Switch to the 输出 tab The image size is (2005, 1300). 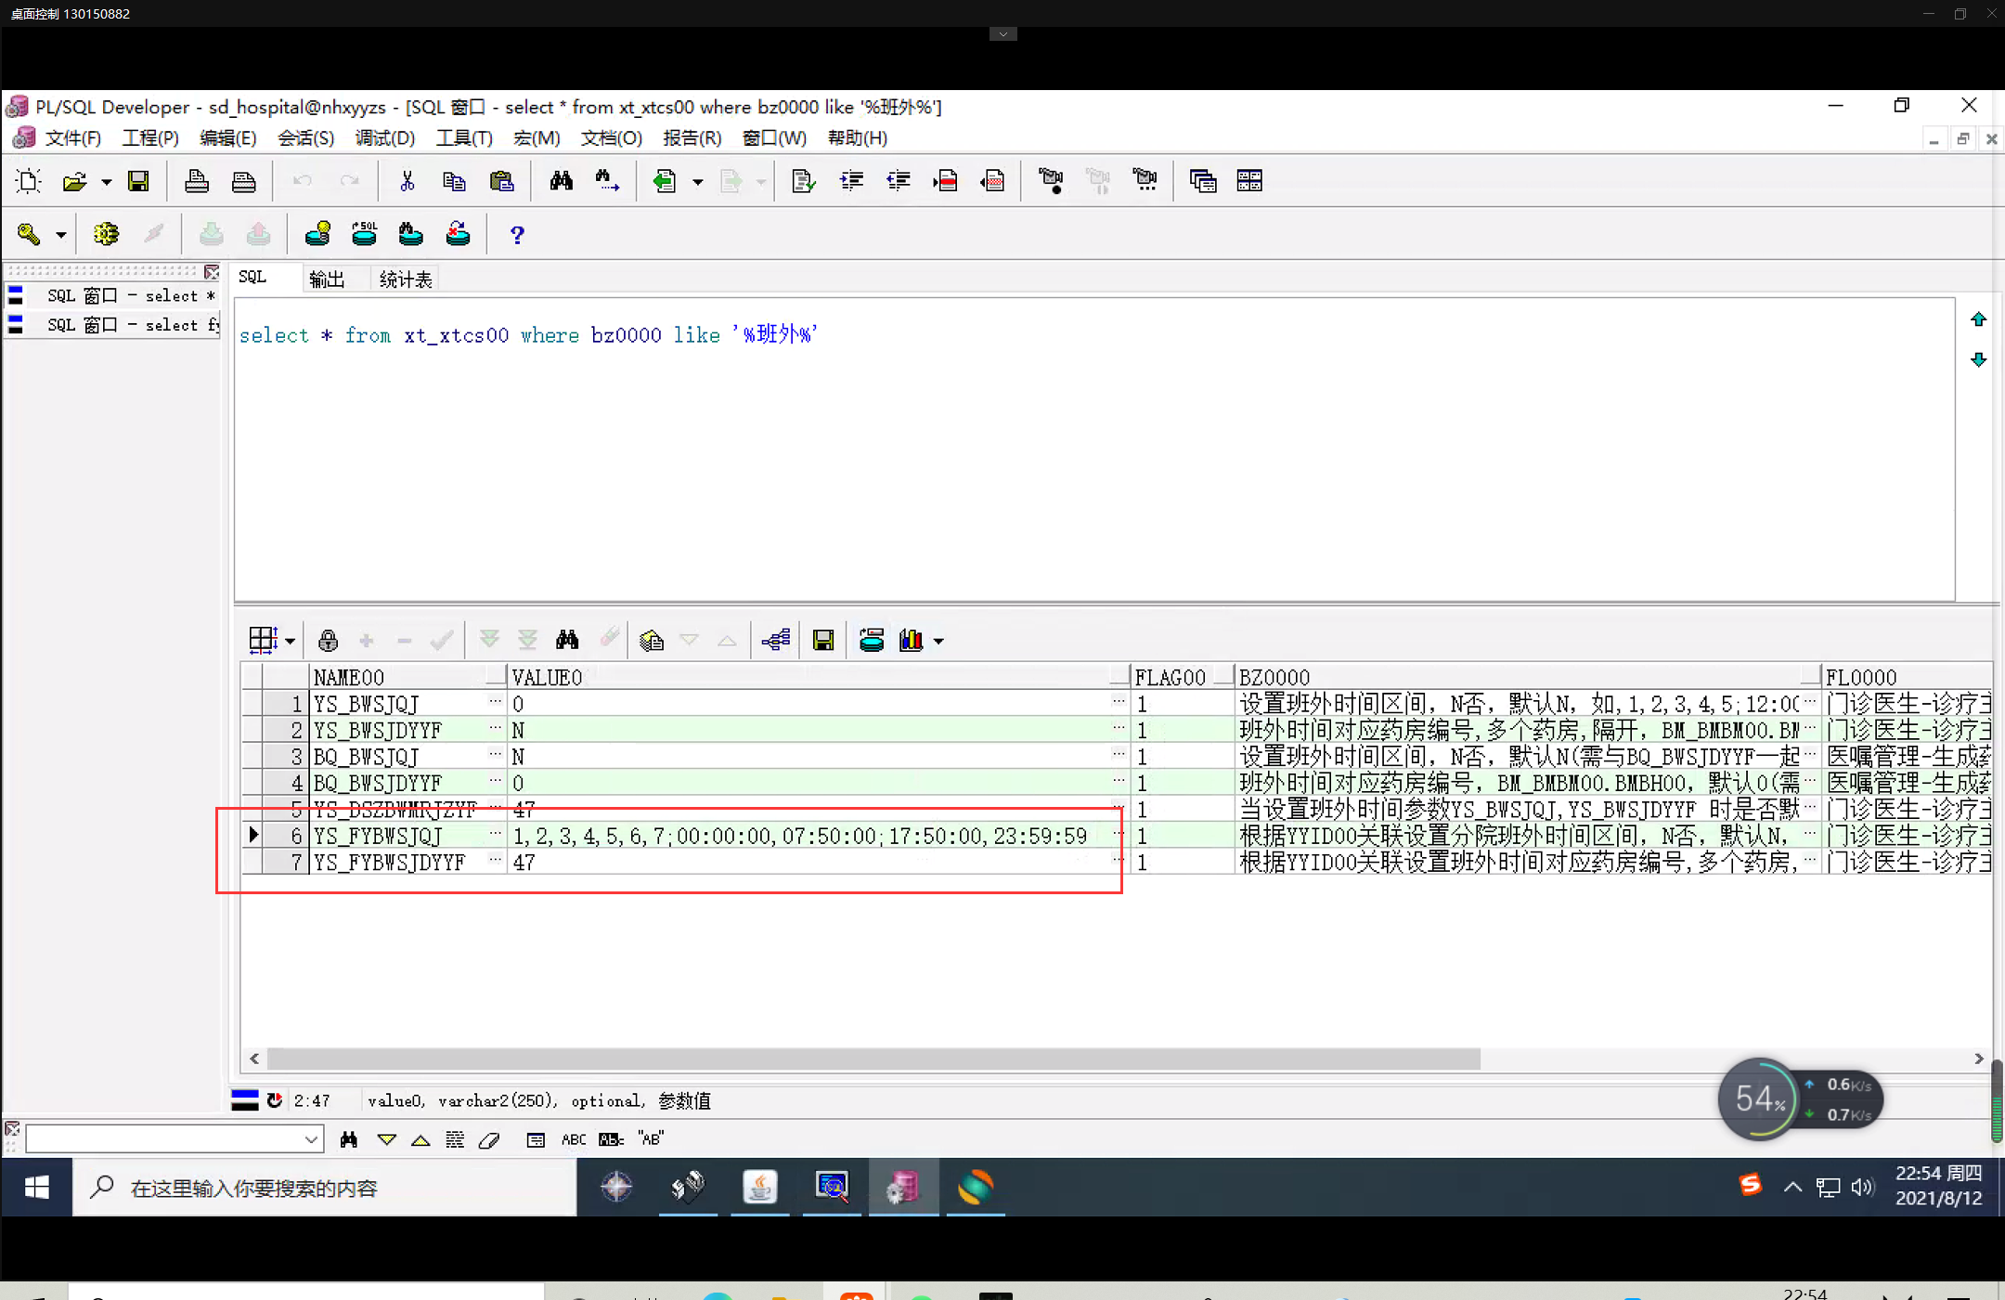pyautogui.click(x=326, y=279)
